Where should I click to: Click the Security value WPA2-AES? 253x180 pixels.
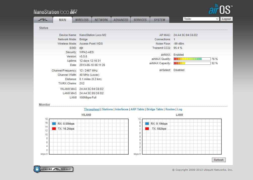[x=87, y=52]
